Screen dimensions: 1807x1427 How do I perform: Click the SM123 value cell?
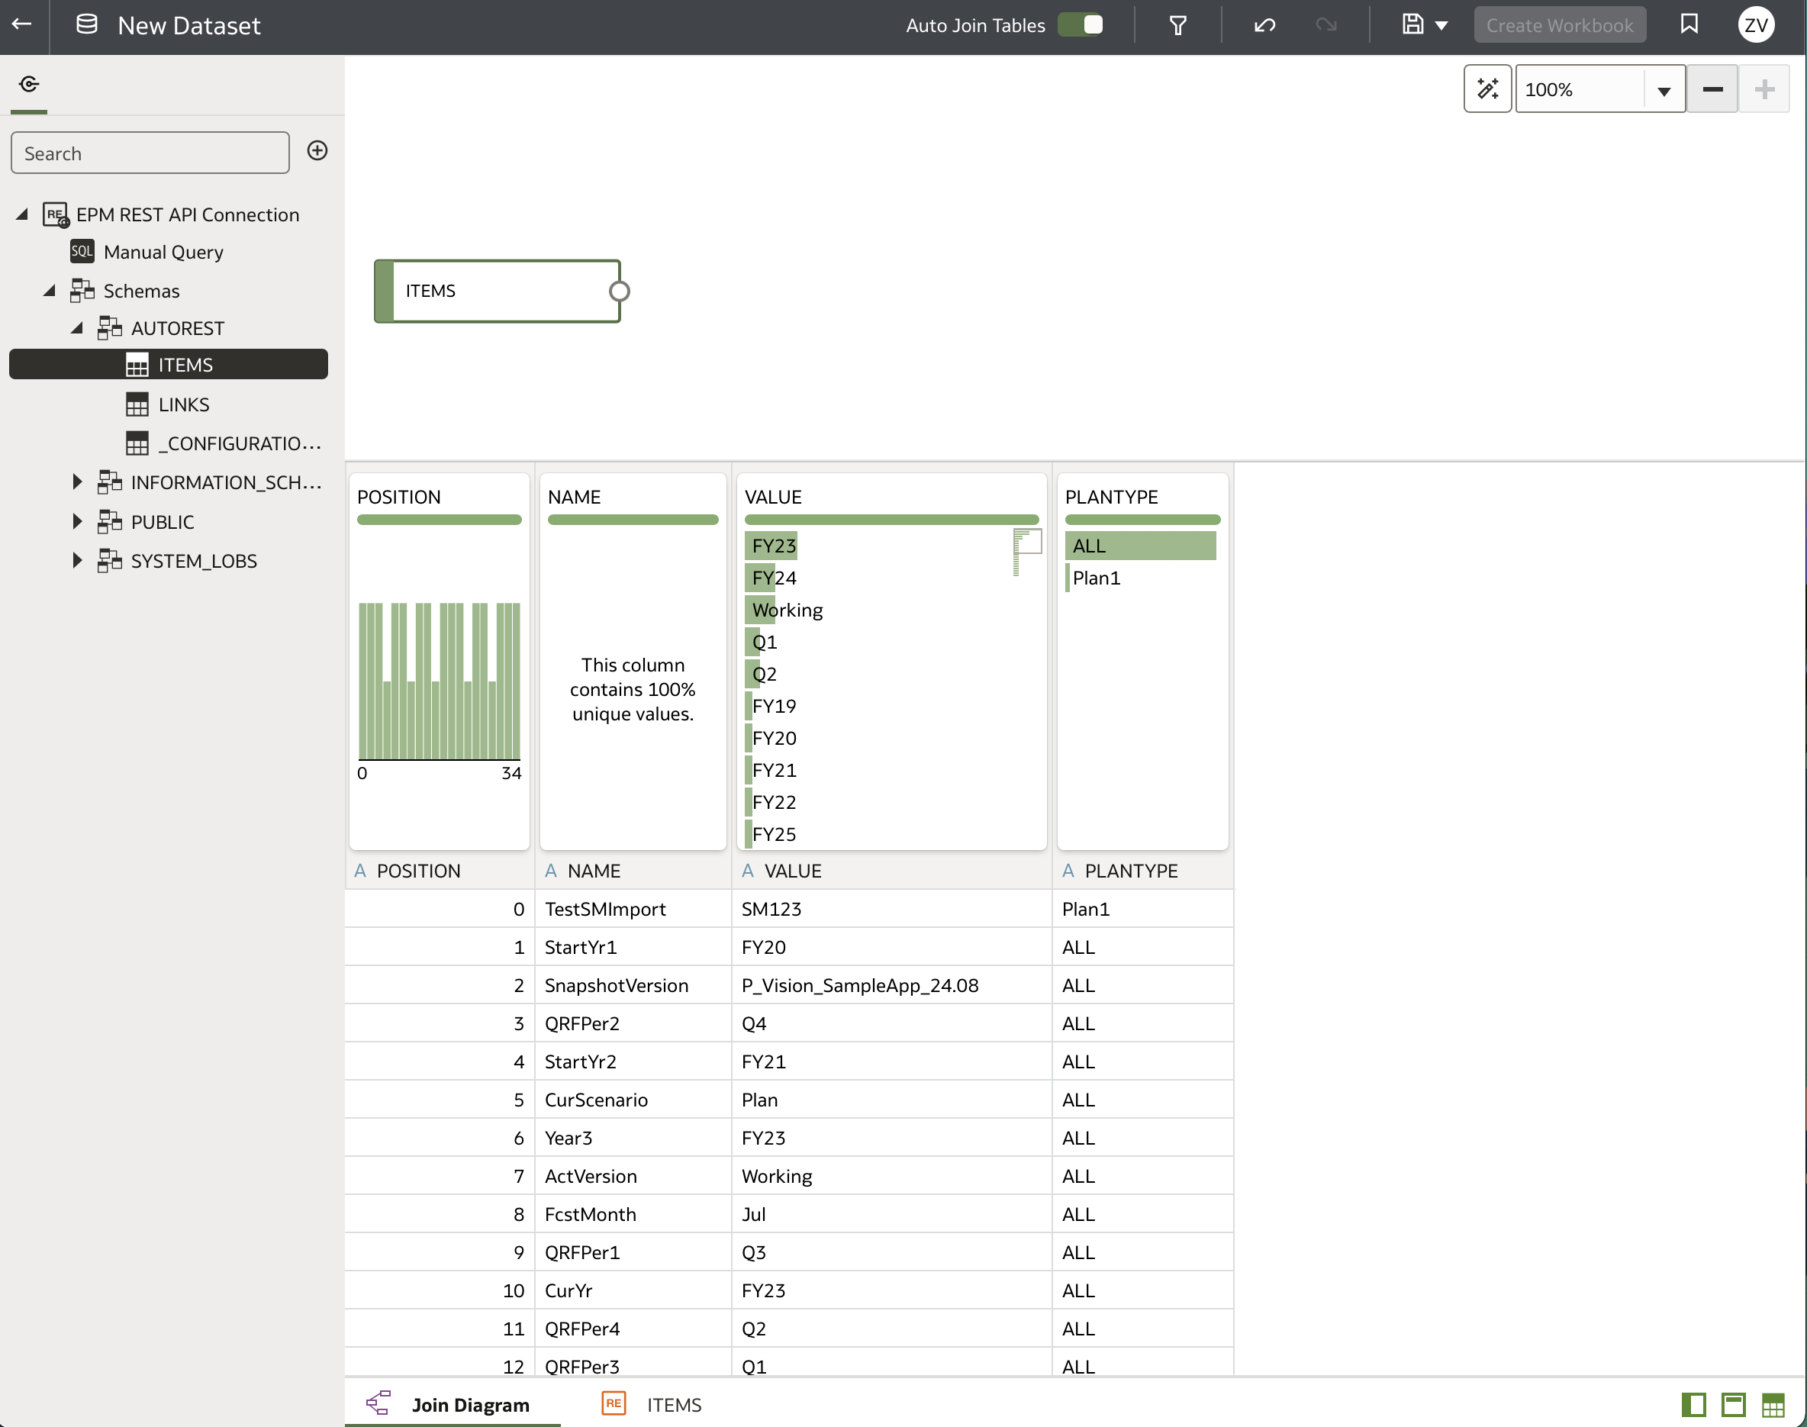pyautogui.click(x=891, y=908)
